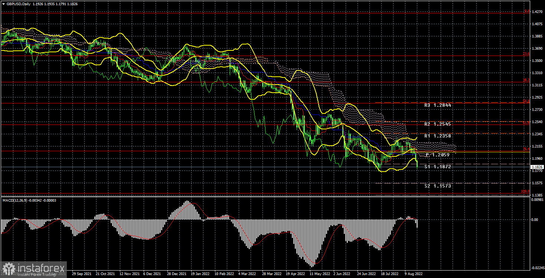Click the R1 1.2358 resistance label
Image resolution: width=545 pixels, height=278 pixels.
pos(438,136)
